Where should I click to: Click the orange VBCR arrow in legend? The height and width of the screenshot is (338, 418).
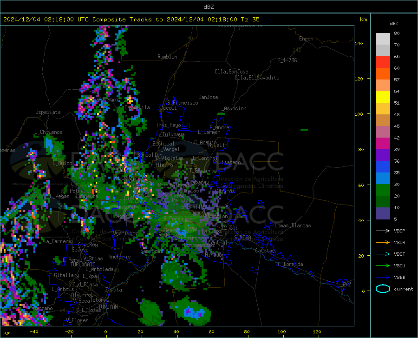(x=383, y=242)
